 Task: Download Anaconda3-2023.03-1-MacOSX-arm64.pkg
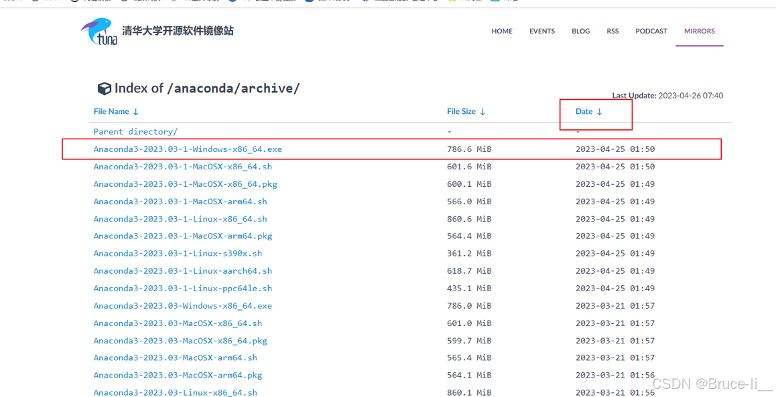coord(183,236)
